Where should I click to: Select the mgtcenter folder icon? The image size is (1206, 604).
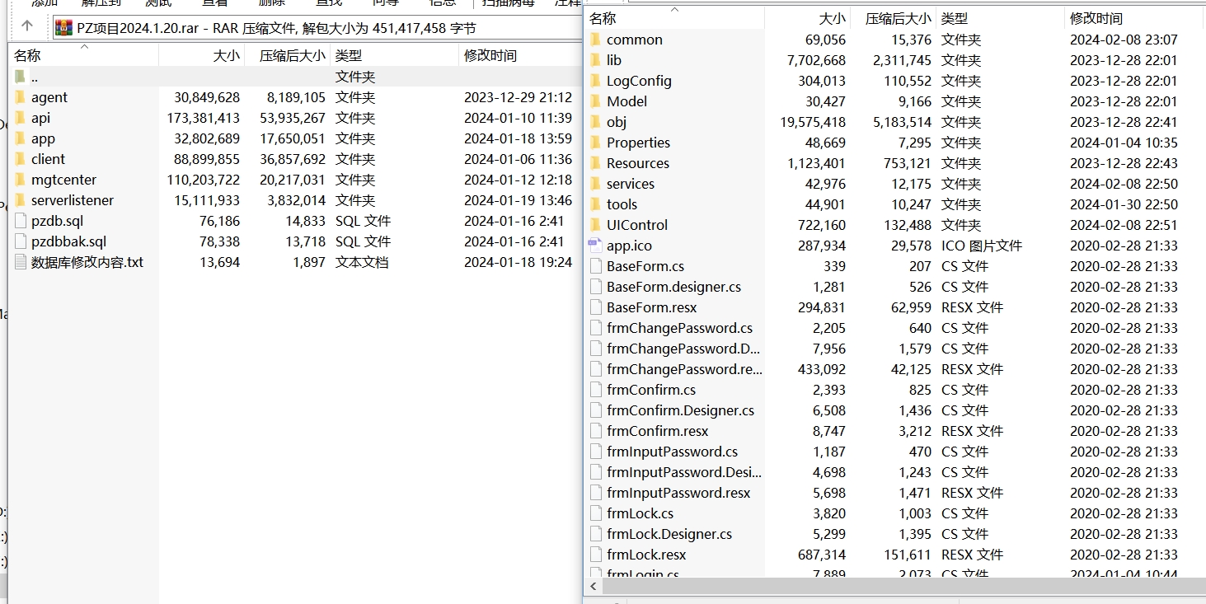click(x=21, y=180)
